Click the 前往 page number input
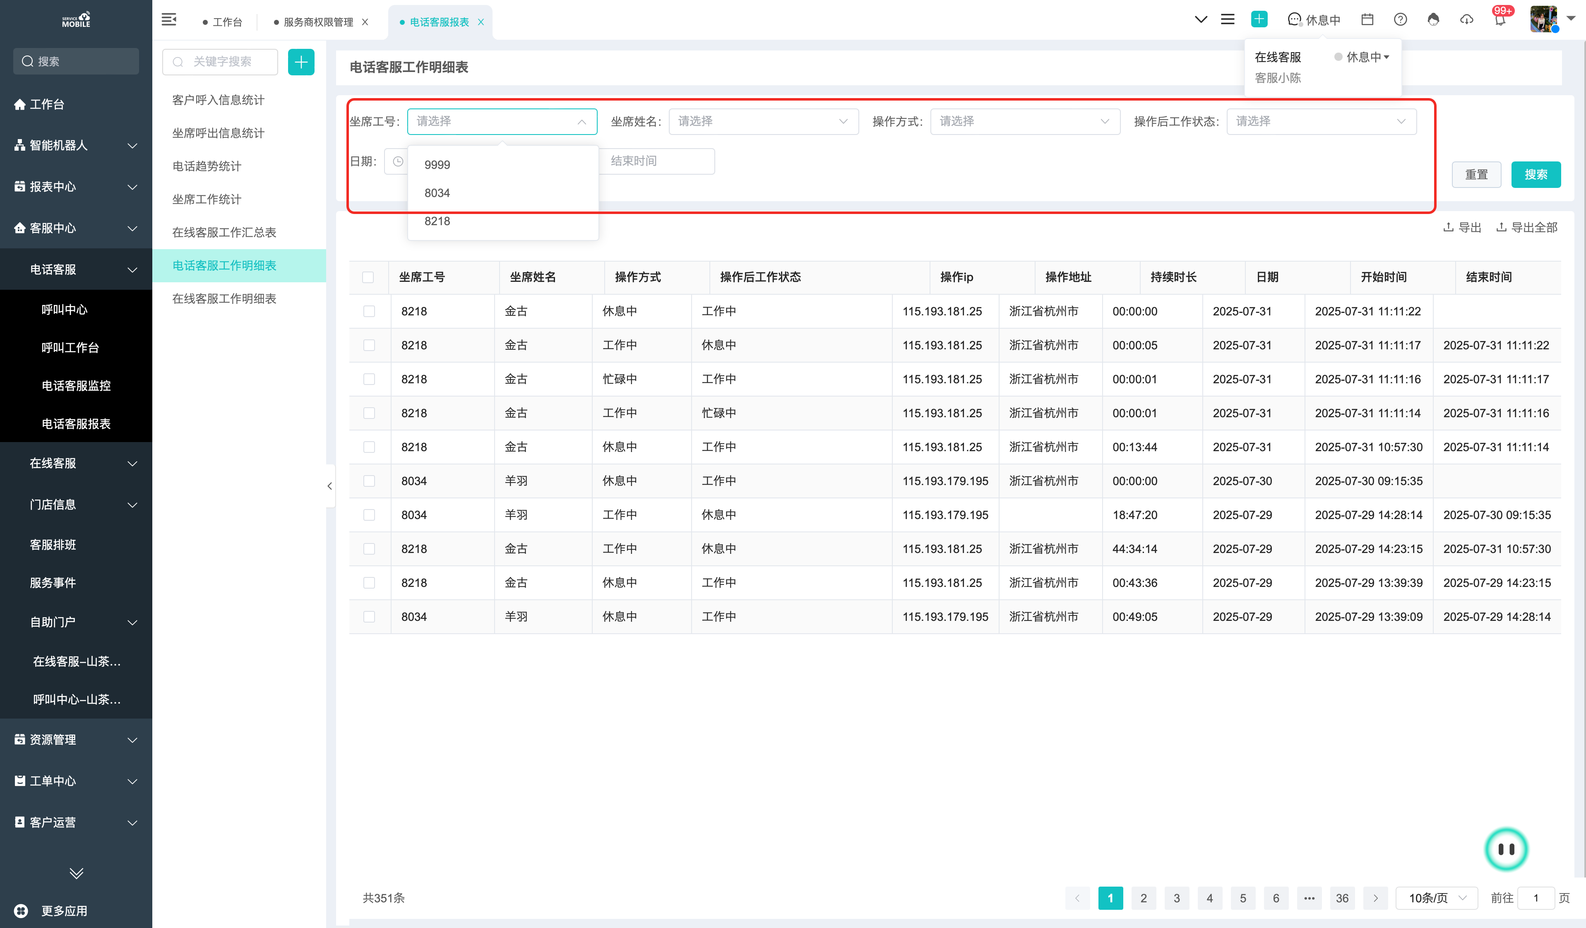 1536,898
